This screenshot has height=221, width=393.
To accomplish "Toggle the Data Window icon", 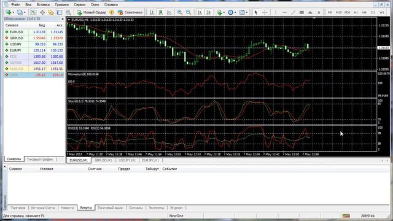I will [42, 12].
